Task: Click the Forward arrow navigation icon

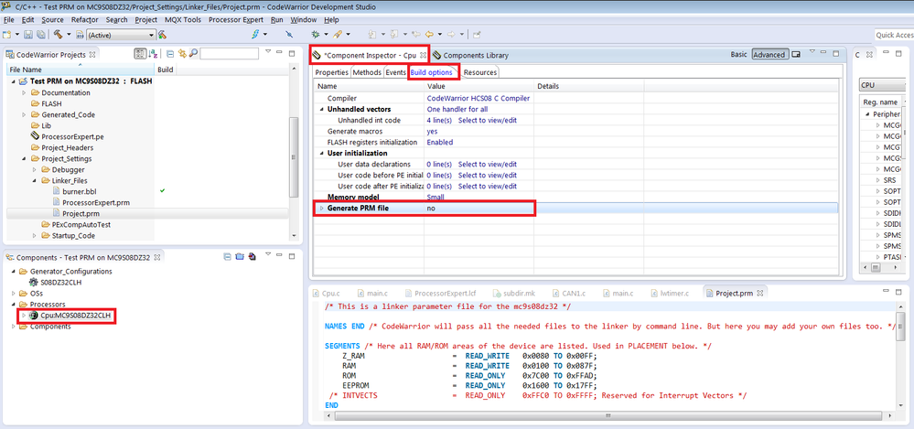Action: (x=449, y=35)
